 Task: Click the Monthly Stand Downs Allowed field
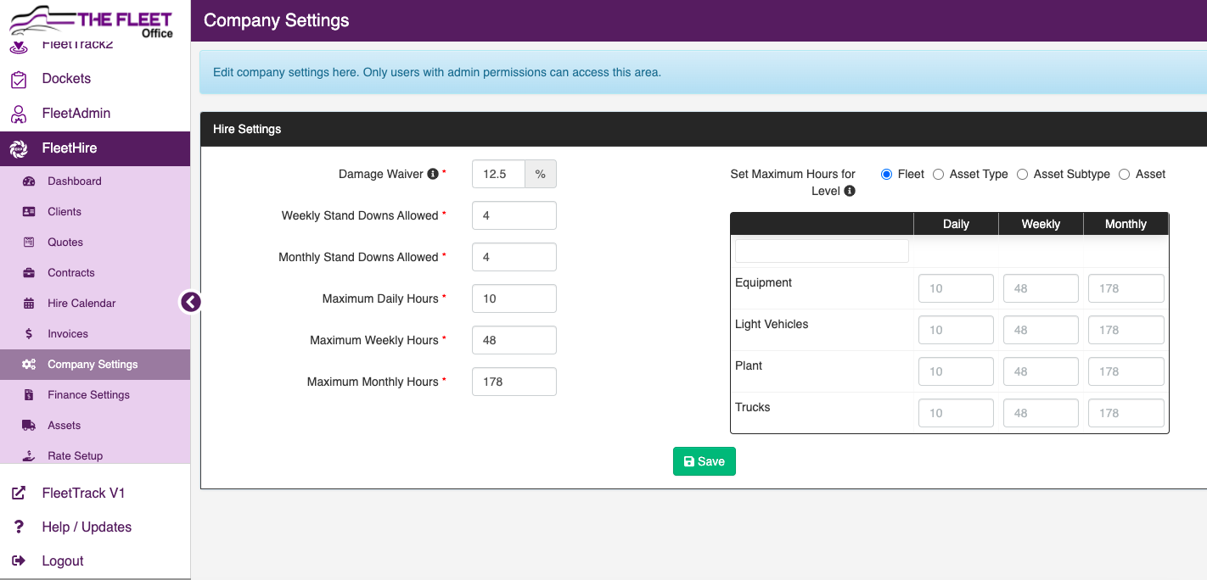tap(514, 257)
